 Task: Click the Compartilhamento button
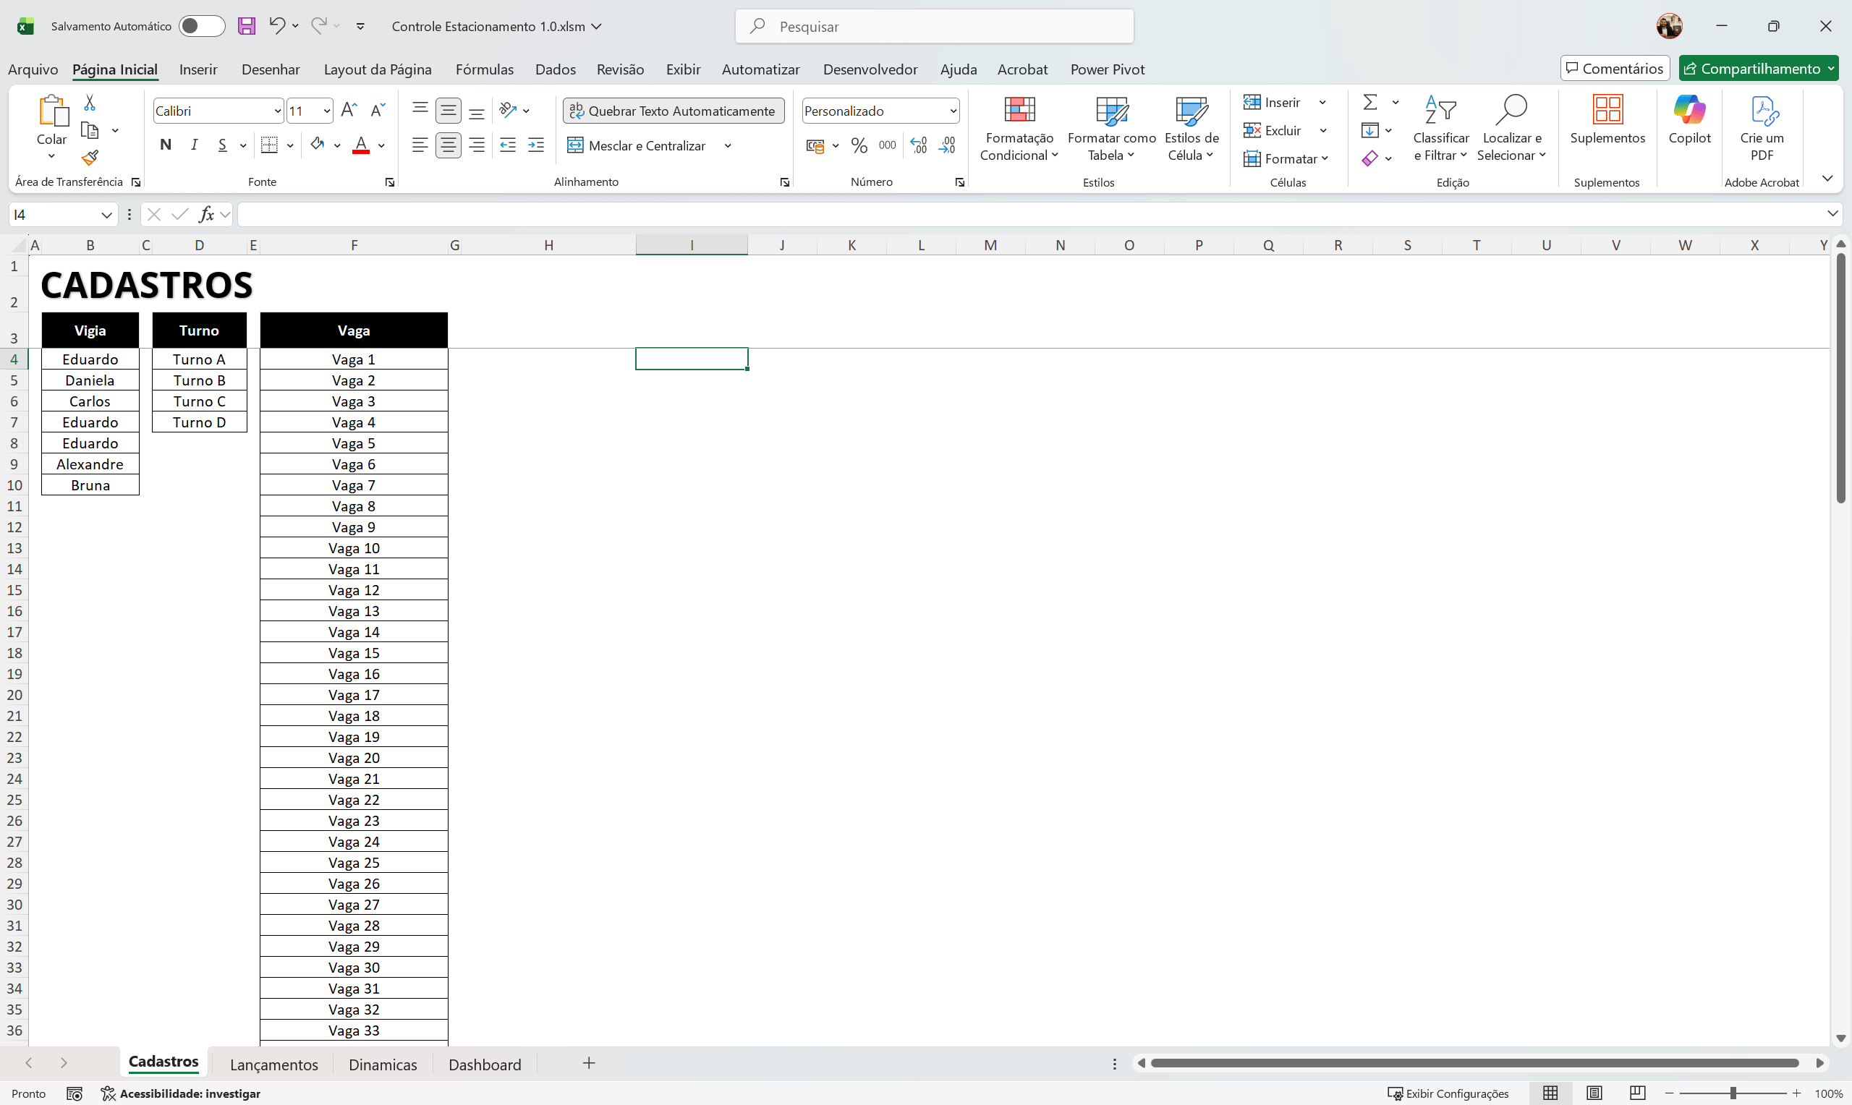click(x=1758, y=69)
